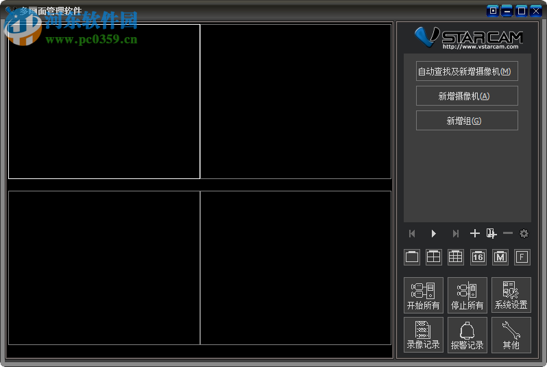The height and width of the screenshot is (367, 547).
Task: Select the top-left video pane
Action: click(104, 102)
